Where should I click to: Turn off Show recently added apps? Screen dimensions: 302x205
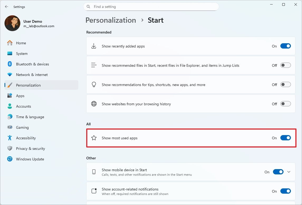tap(285, 46)
